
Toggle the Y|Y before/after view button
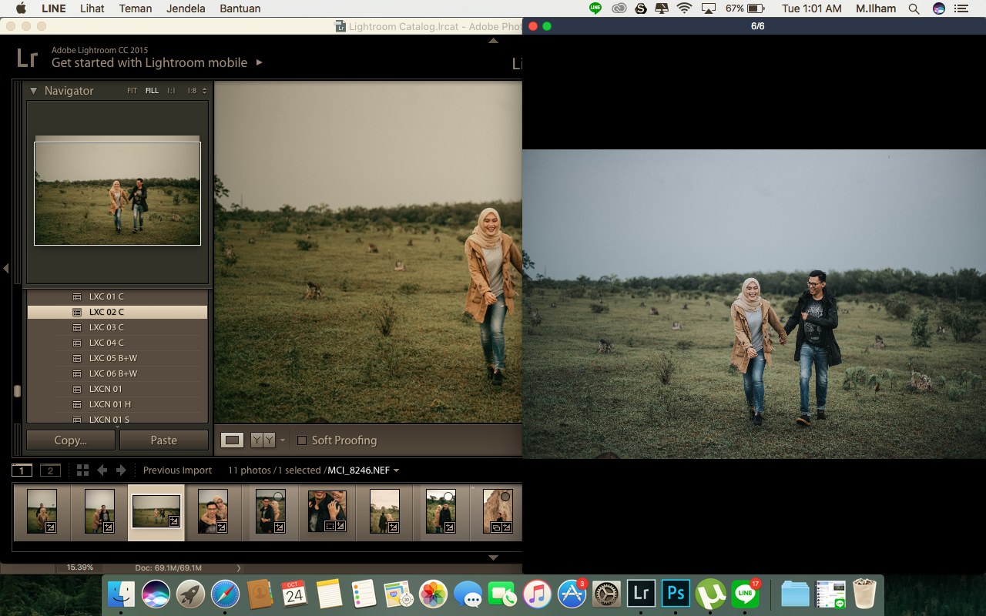coord(263,440)
